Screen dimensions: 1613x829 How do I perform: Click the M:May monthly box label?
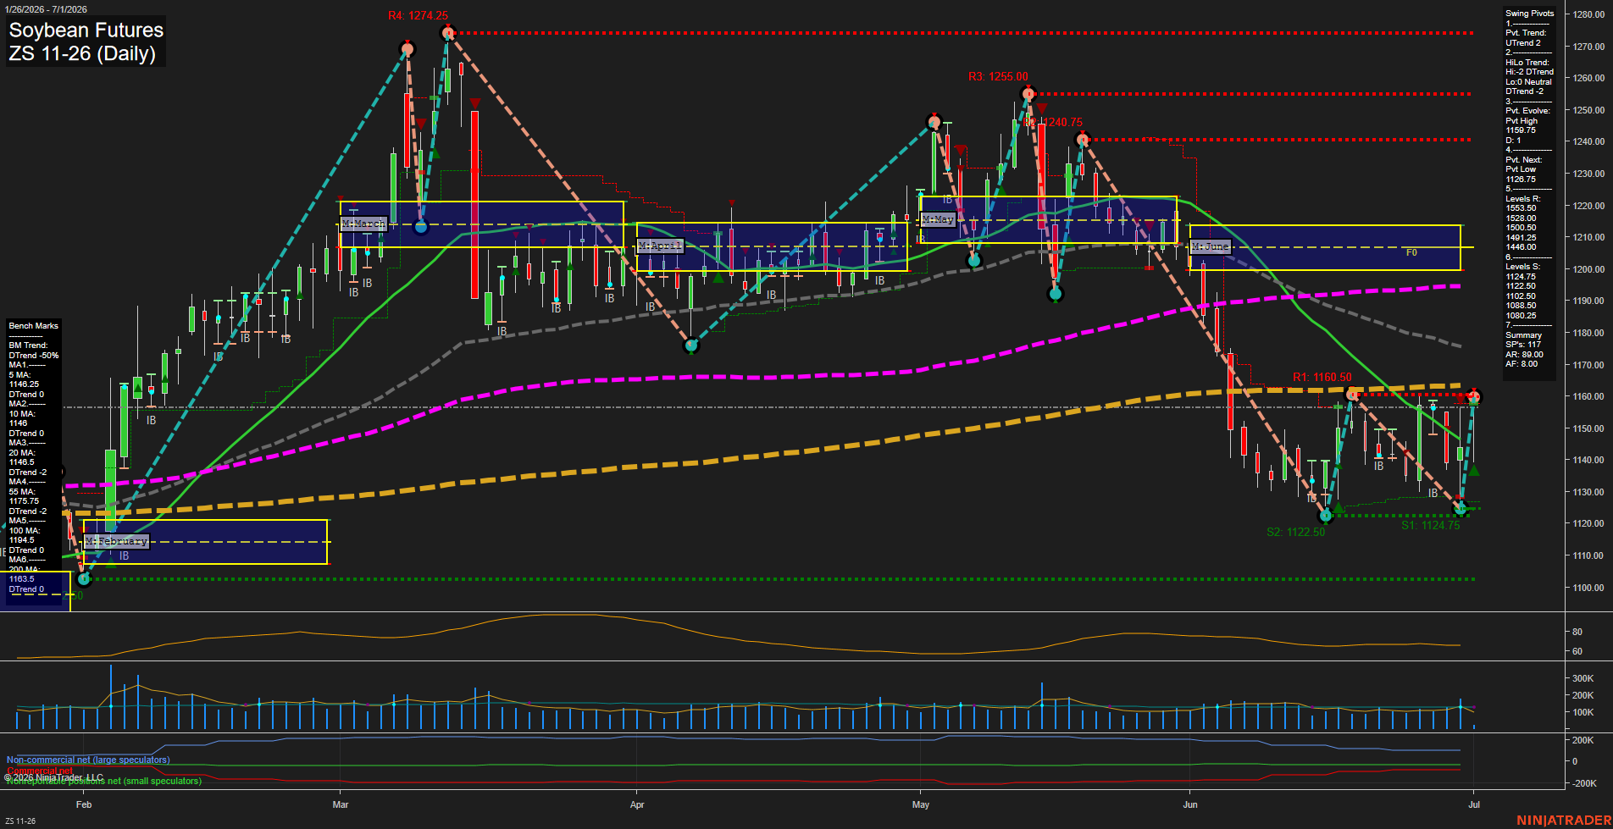tap(938, 219)
